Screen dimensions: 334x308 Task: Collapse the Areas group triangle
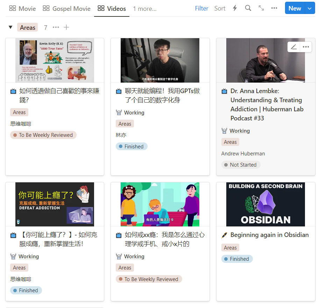point(10,27)
